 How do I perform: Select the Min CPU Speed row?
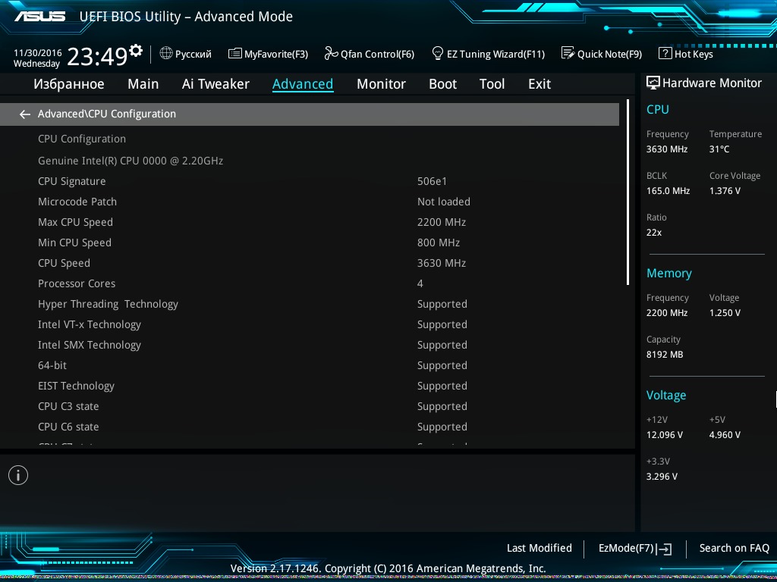pyautogui.click(x=310, y=242)
